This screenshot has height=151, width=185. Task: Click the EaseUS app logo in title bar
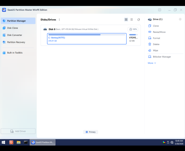4,10
